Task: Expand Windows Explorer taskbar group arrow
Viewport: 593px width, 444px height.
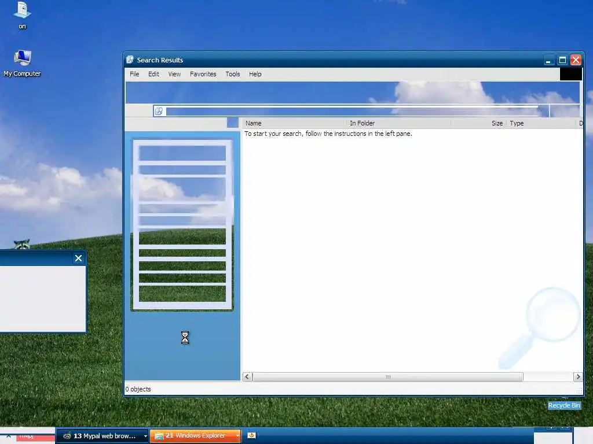Action: [x=237, y=436]
